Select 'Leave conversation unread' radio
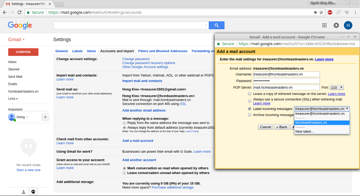360x196 pixels. click(x=124, y=173)
